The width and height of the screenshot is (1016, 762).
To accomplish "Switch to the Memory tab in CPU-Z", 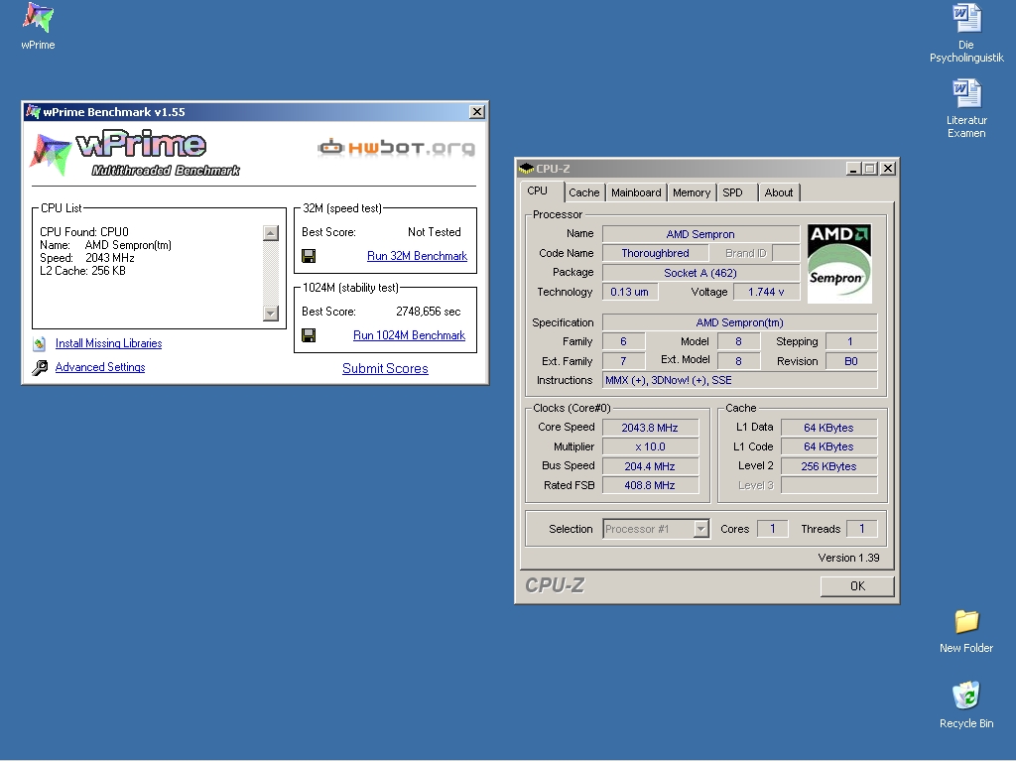I will tap(691, 192).
